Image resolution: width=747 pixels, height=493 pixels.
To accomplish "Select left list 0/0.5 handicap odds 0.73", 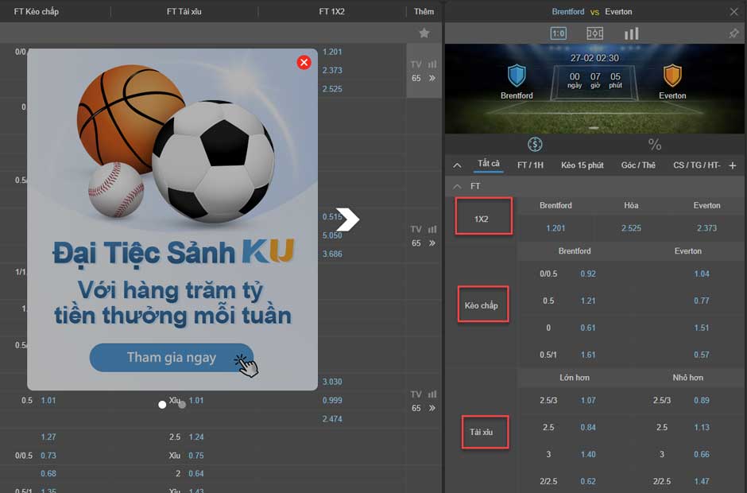I will 48,456.
